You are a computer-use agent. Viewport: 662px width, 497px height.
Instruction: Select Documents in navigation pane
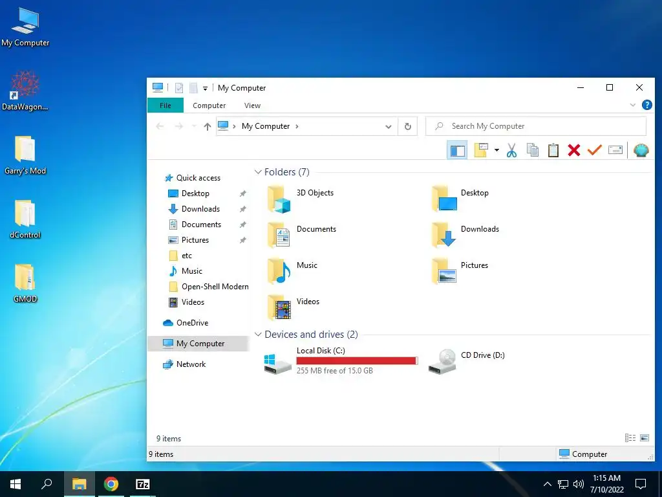pos(201,225)
